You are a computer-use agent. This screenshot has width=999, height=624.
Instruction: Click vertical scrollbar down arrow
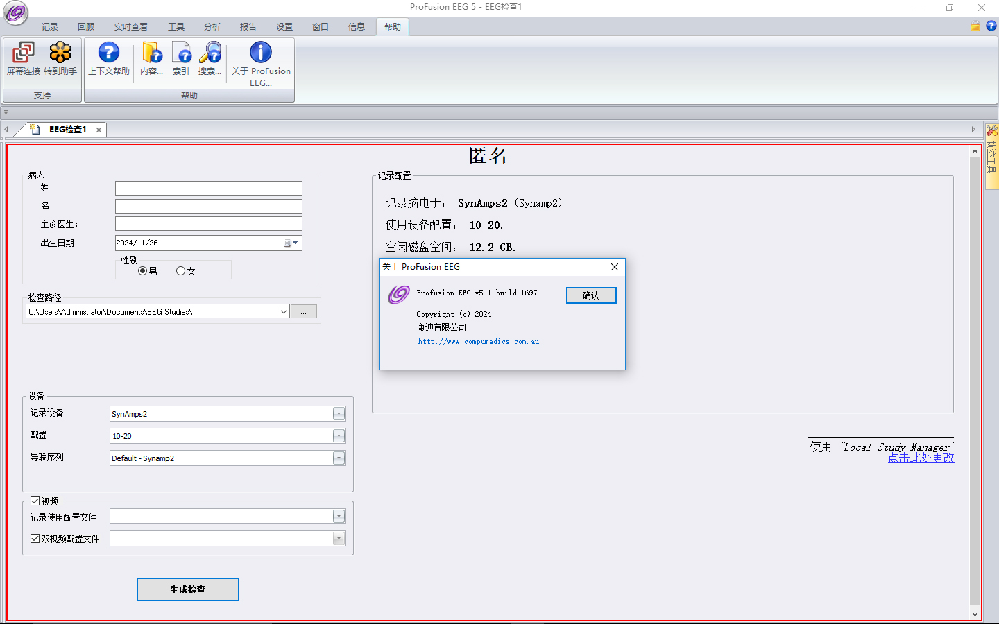(x=975, y=614)
